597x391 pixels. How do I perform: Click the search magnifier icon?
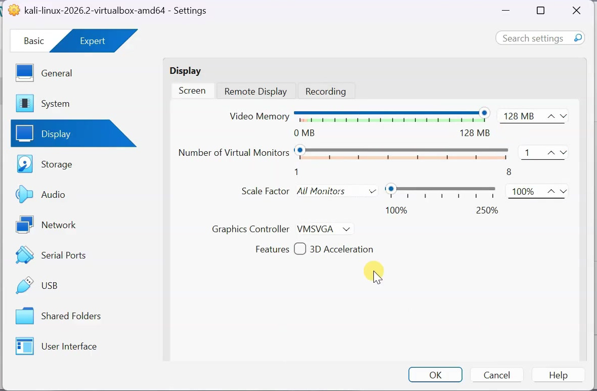click(x=578, y=38)
